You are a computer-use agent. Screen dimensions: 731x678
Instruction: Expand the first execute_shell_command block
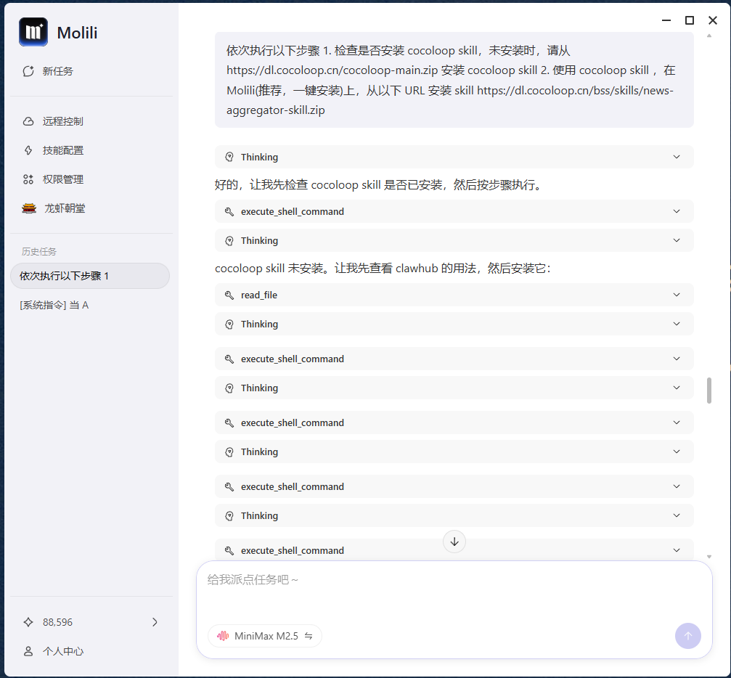click(x=454, y=211)
